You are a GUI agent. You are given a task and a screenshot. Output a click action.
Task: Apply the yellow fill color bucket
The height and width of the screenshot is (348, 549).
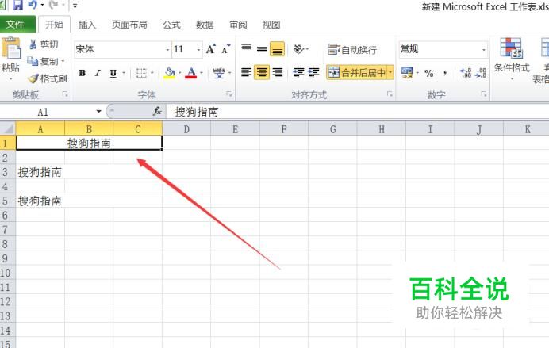[170, 73]
